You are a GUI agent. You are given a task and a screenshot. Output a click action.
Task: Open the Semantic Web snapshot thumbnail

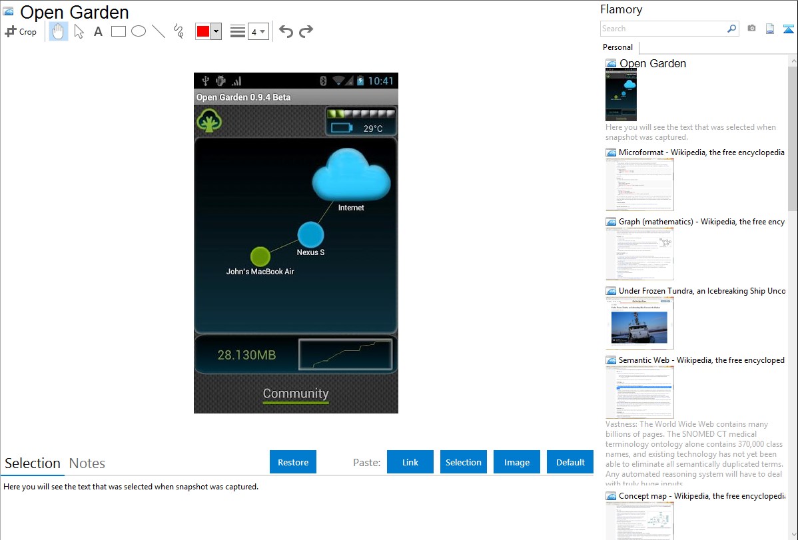pyautogui.click(x=639, y=392)
